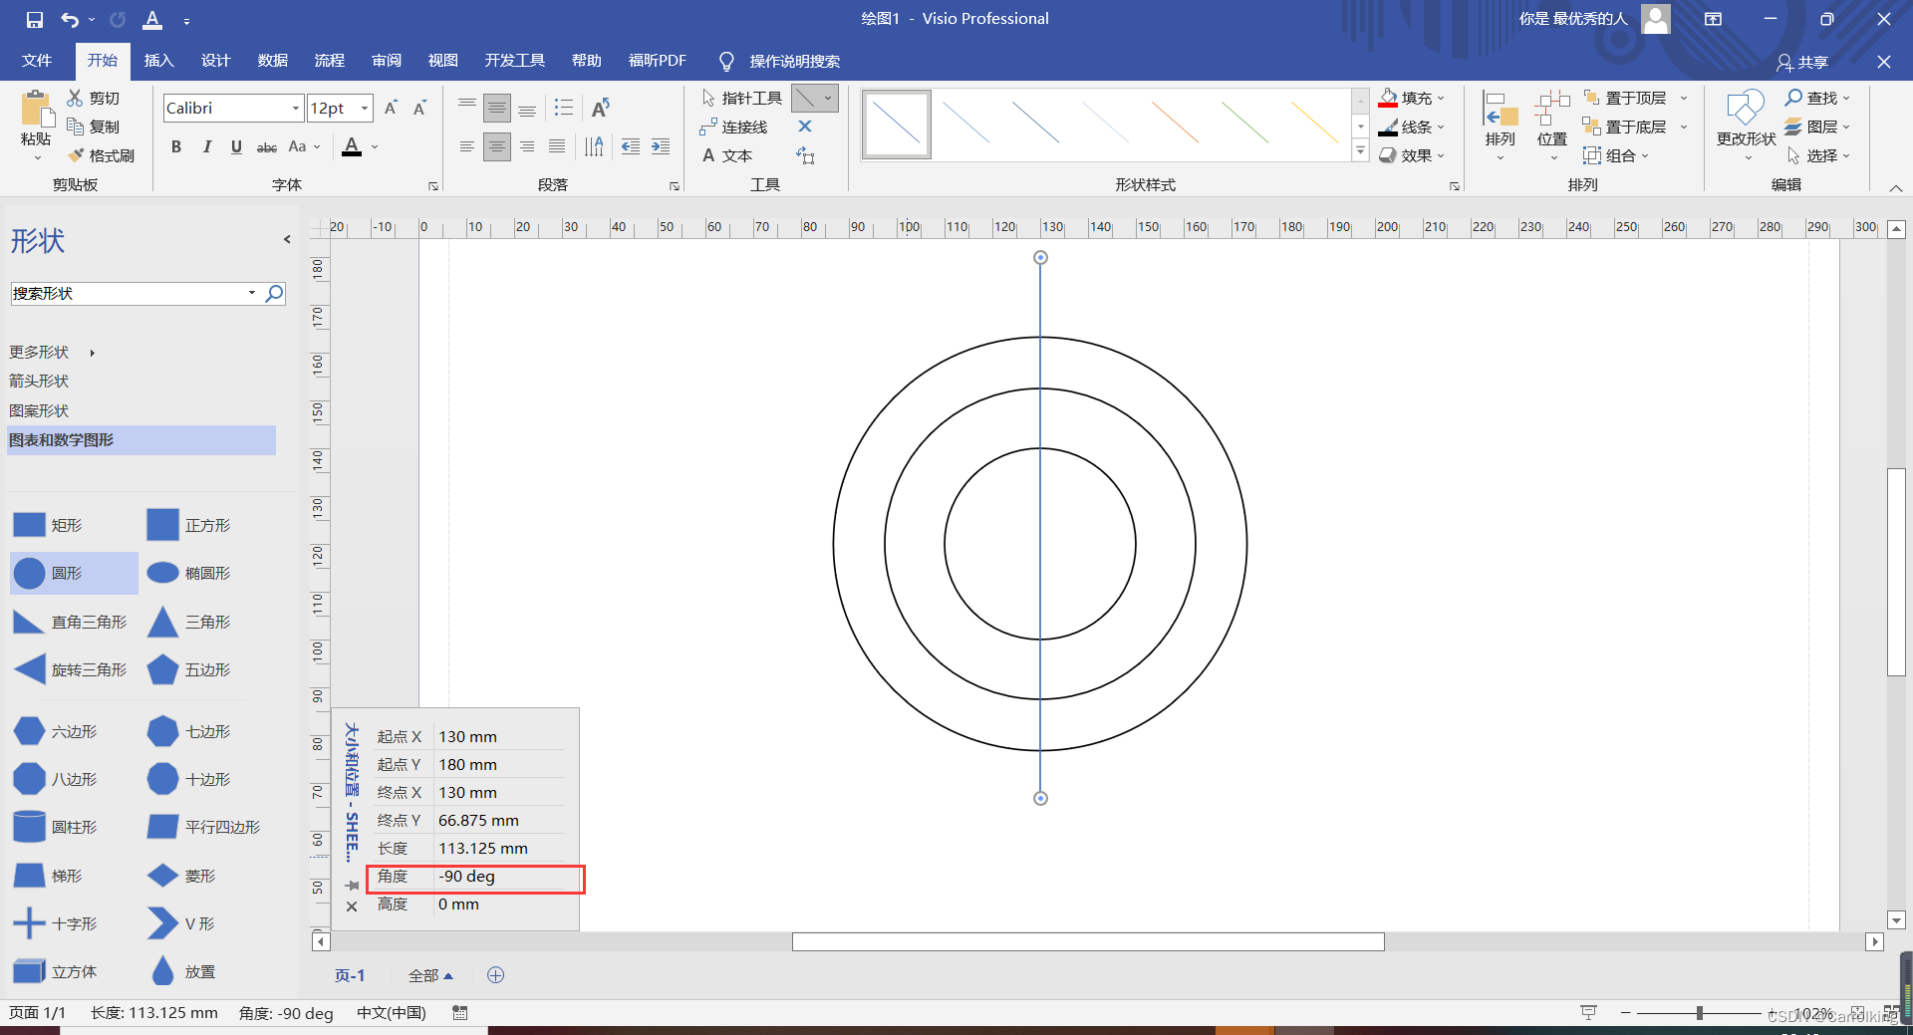This screenshot has width=1913, height=1035.
Task: Pin the Size & Position window
Action: [x=352, y=885]
